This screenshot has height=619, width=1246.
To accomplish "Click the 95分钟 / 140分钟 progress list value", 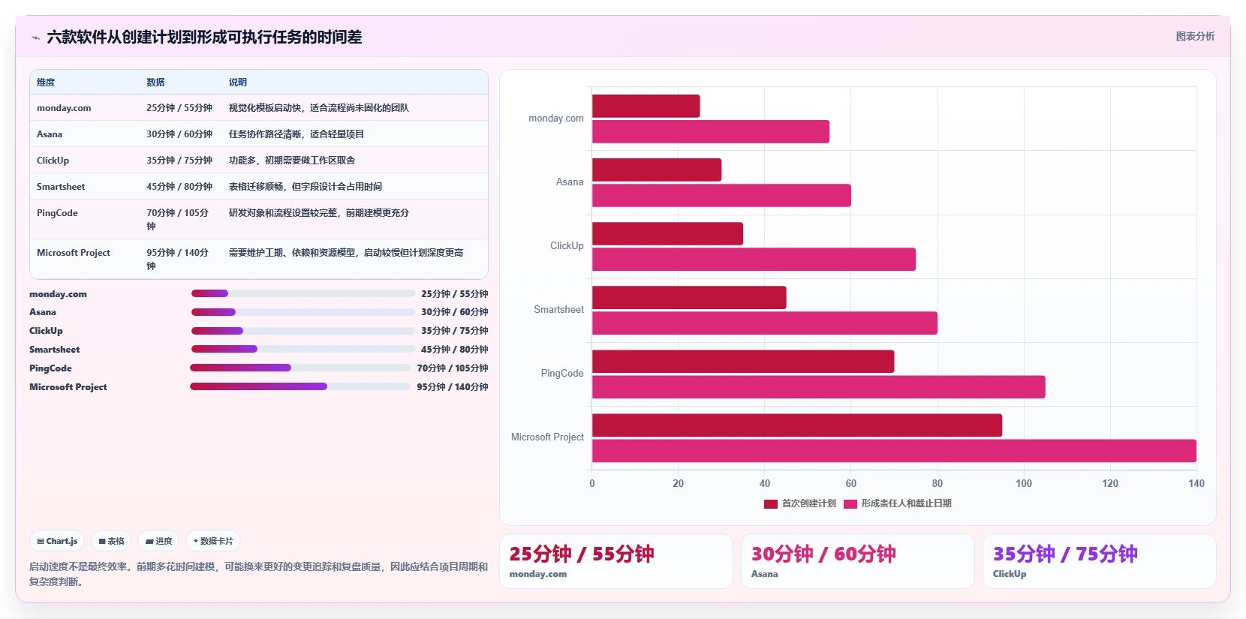I will coord(453,386).
